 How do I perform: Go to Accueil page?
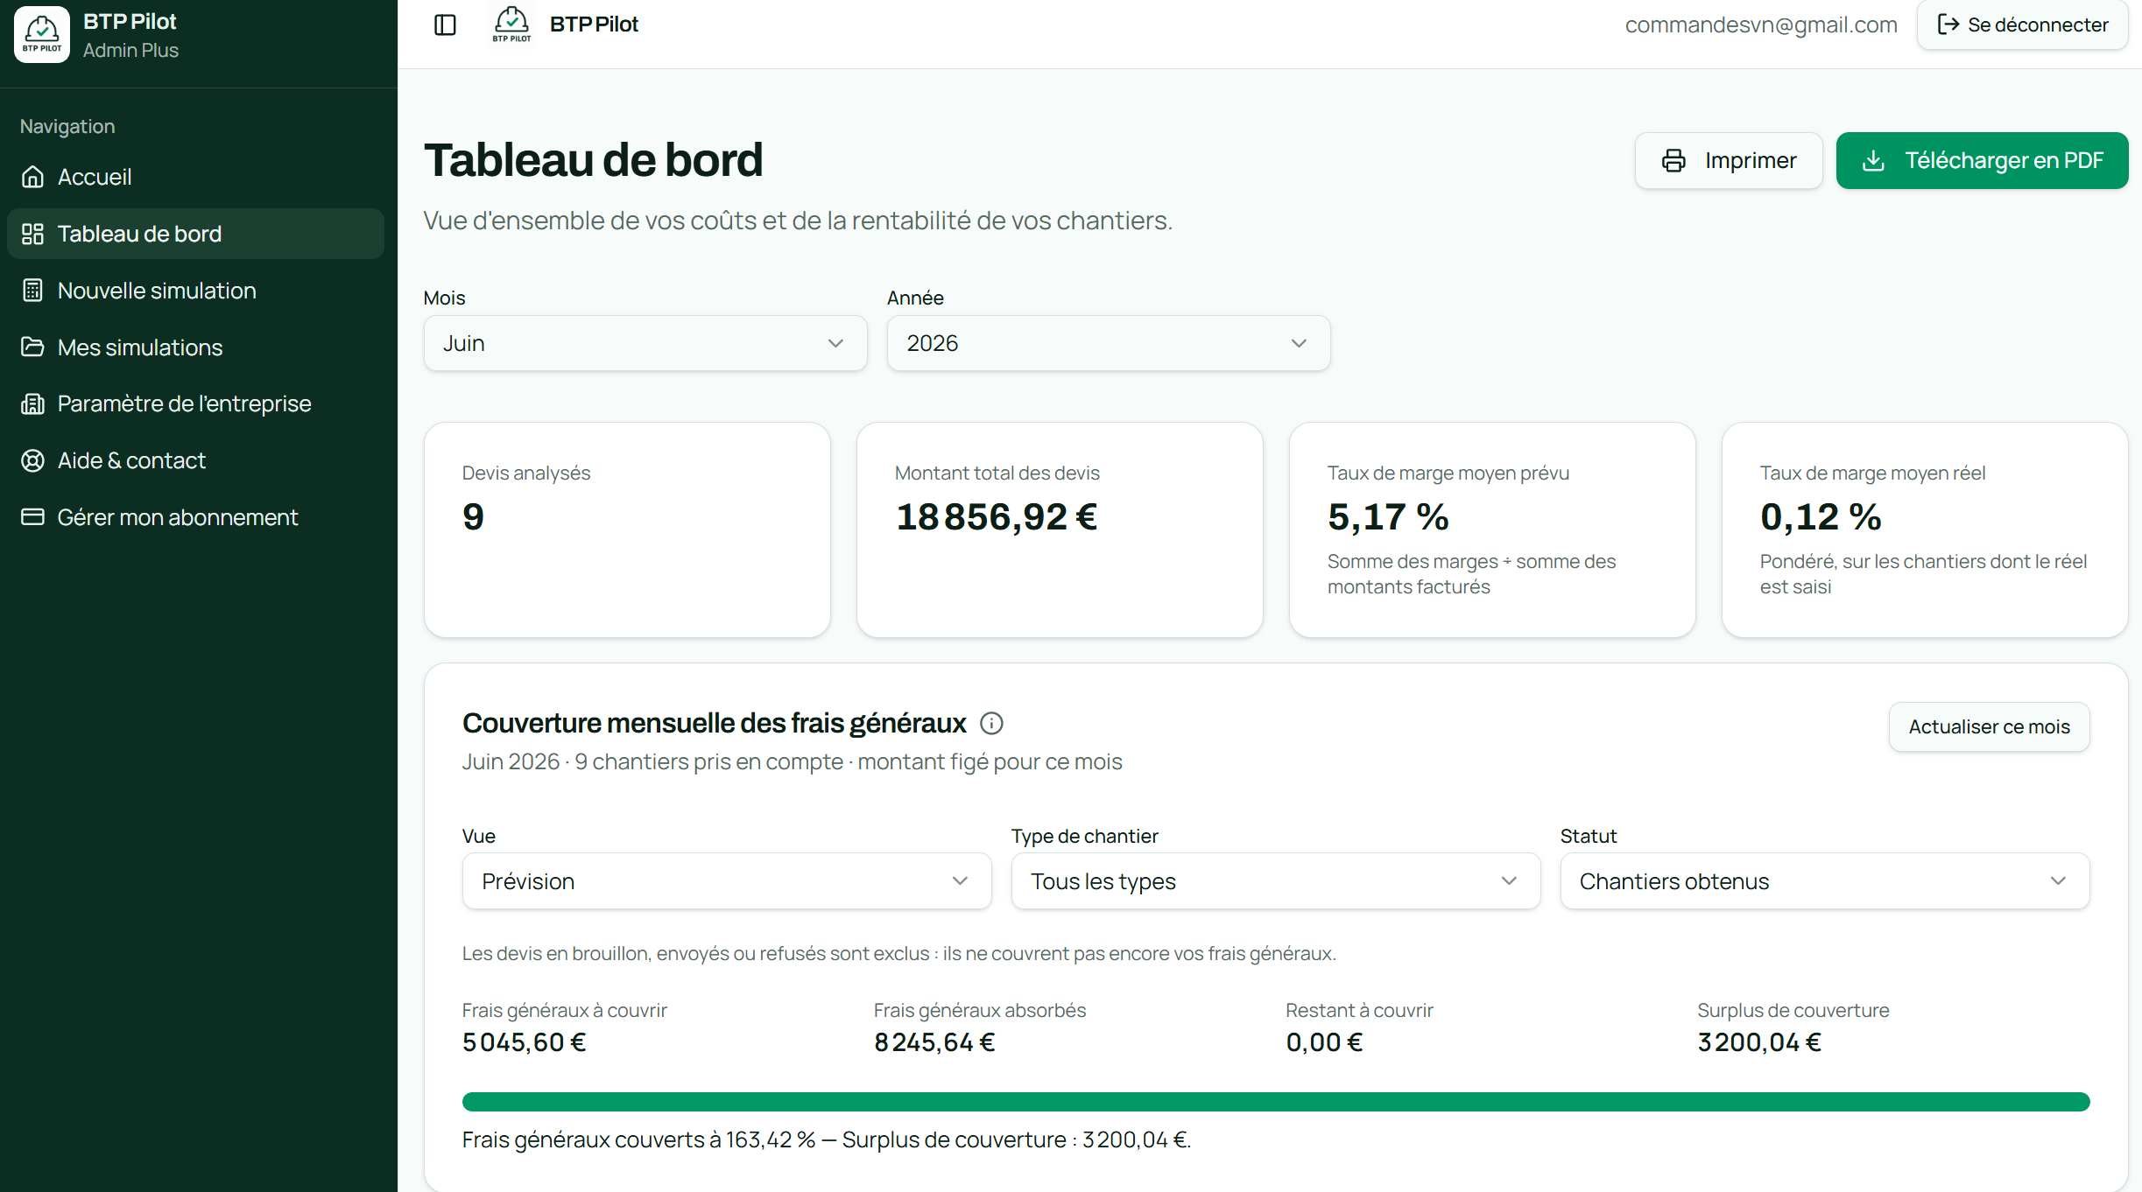pos(195,177)
